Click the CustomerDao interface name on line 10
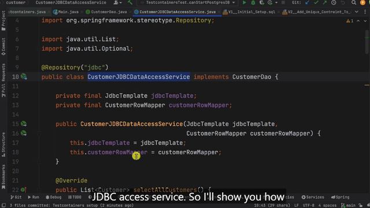The width and height of the screenshot is (370, 208). [251, 77]
